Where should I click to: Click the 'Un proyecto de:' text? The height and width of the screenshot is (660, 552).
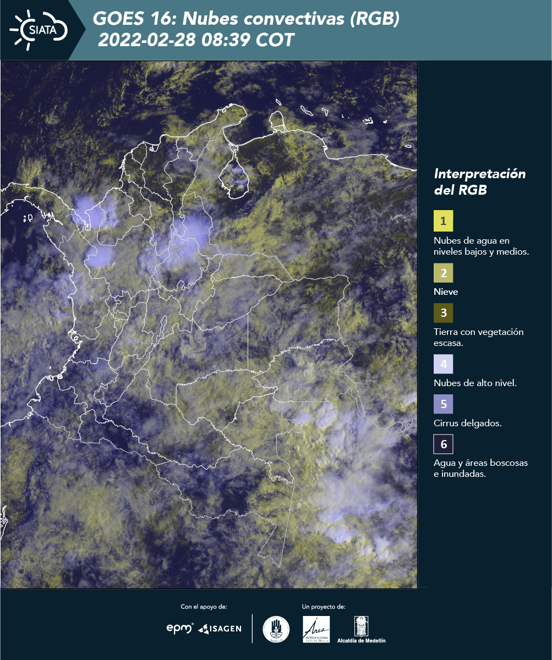[324, 607]
